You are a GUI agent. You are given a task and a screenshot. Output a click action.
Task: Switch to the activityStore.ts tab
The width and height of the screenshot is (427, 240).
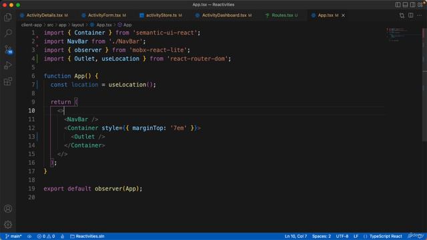(161, 15)
